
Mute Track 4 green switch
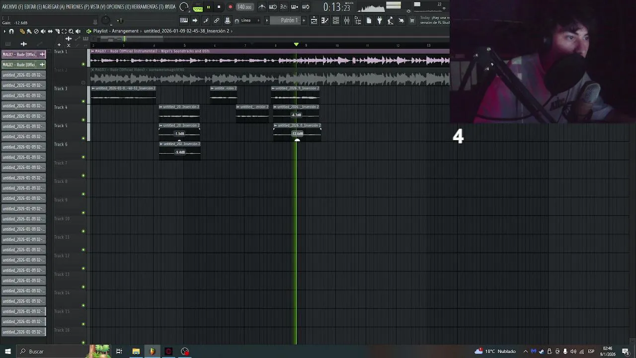(83, 120)
